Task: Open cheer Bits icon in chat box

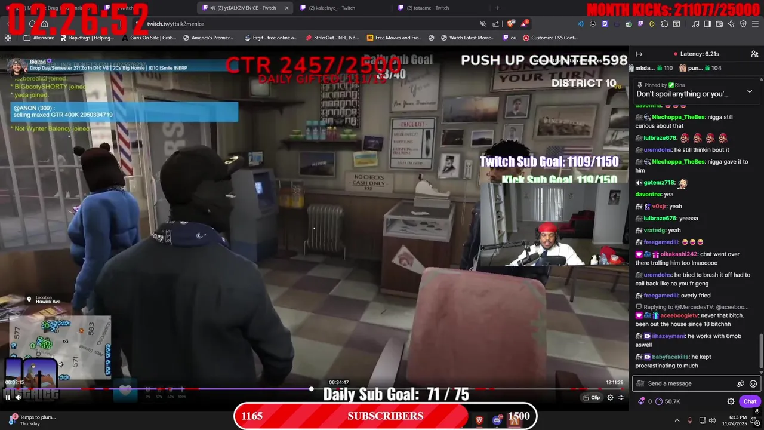Action: point(741,384)
